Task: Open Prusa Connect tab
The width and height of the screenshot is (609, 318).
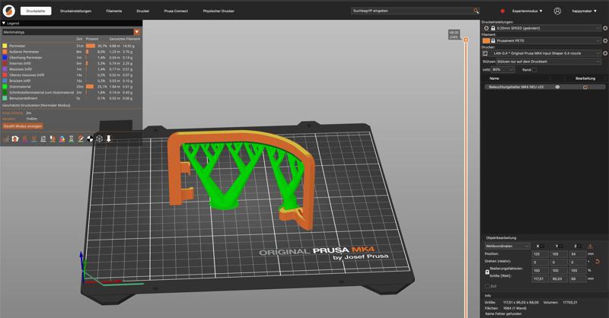Action: [x=176, y=11]
